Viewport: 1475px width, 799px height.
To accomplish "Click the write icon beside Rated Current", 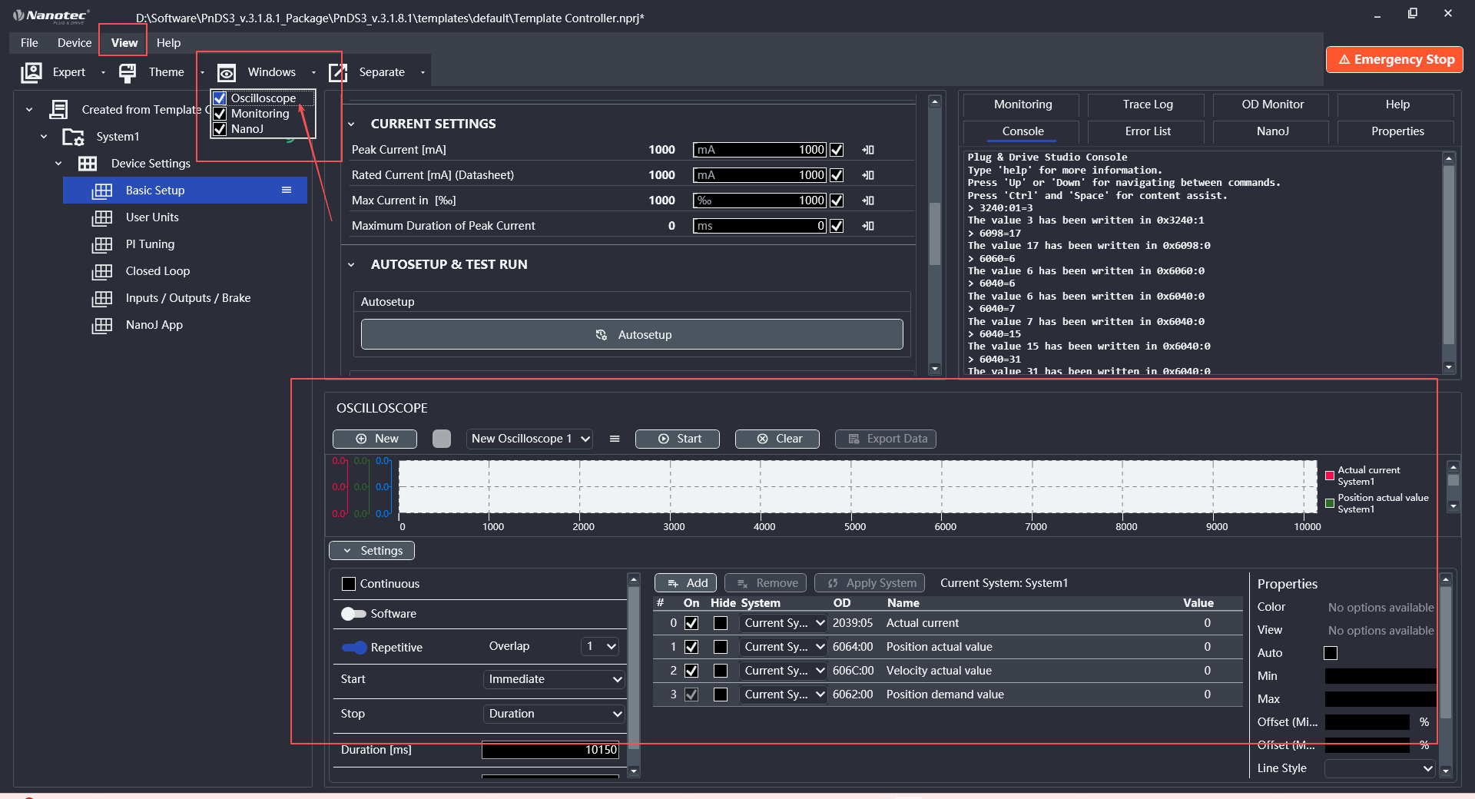I will coord(868,175).
